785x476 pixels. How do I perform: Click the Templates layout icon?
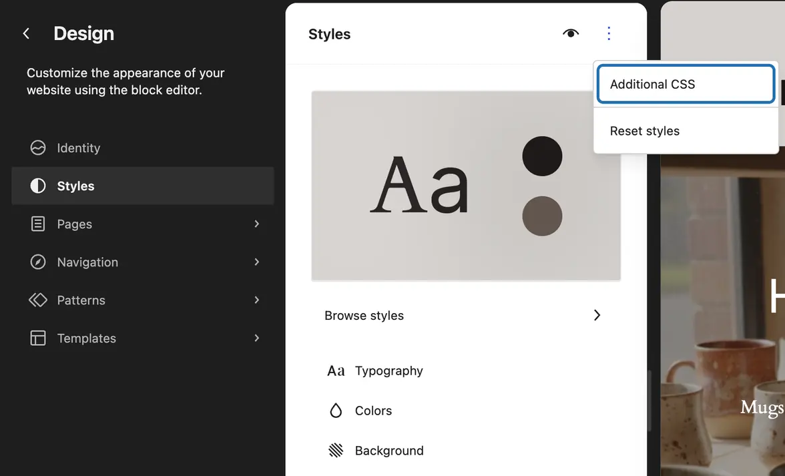pos(38,338)
